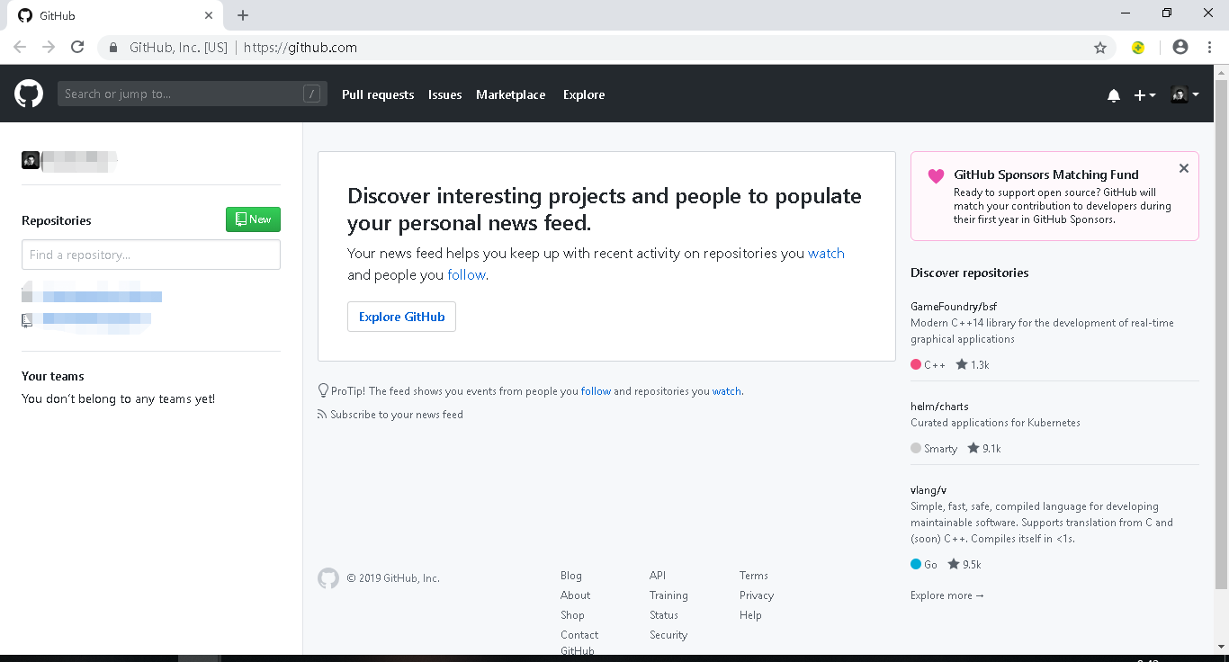Image resolution: width=1229 pixels, height=662 pixels.
Task: Click the GitHub Octocat logo in header
Action: pyautogui.click(x=29, y=94)
